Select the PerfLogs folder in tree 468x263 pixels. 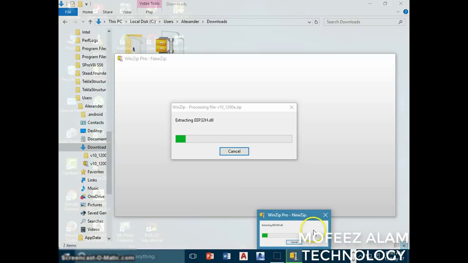coord(90,40)
